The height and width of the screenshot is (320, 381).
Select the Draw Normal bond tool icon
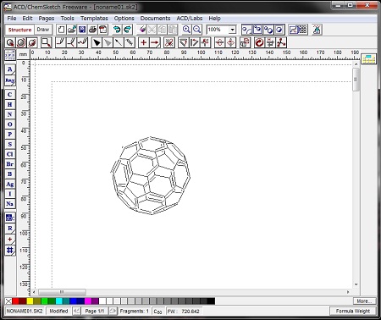click(x=61, y=42)
